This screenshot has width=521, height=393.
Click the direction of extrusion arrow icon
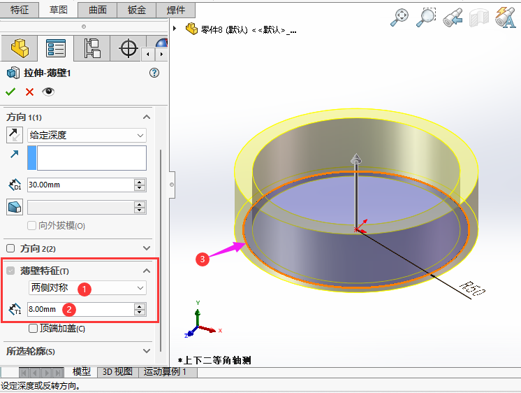pos(14,154)
